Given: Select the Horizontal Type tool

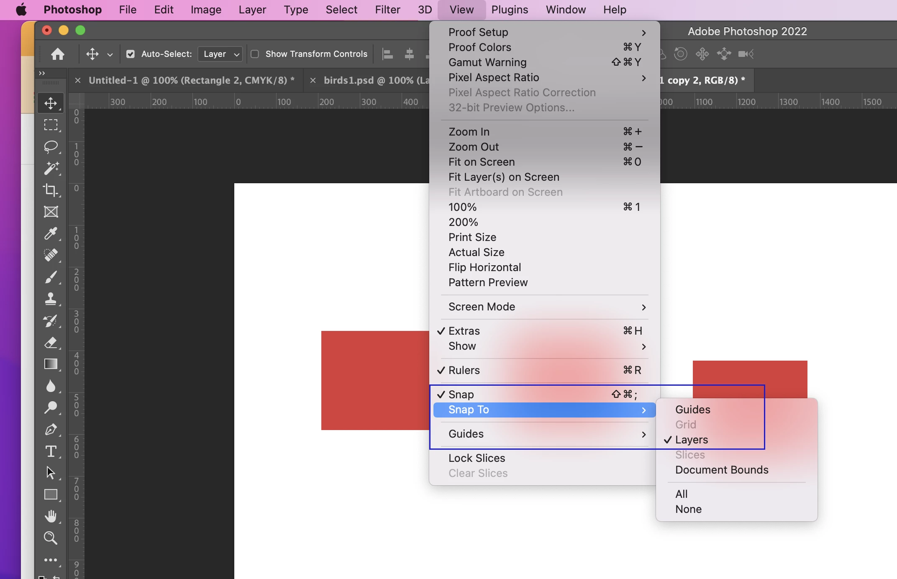Looking at the screenshot, I should click(51, 451).
